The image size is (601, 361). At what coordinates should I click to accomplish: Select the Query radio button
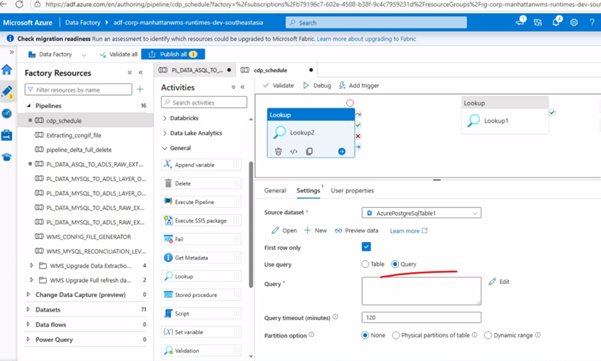(x=395, y=264)
